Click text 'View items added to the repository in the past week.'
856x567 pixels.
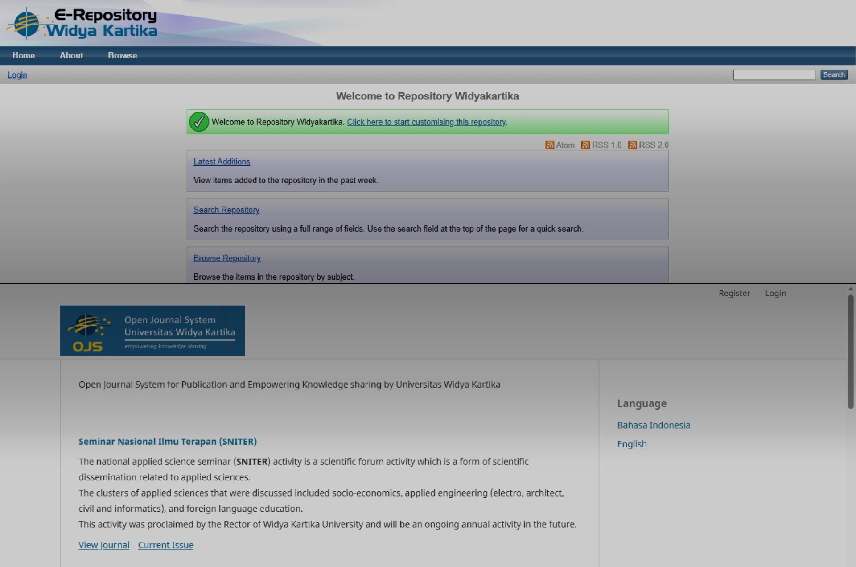tap(286, 180)
